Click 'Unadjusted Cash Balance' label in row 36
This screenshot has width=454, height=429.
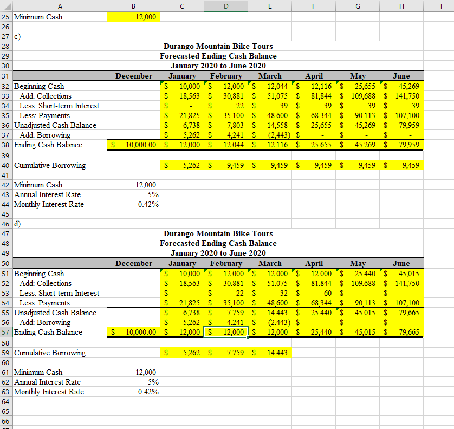pos(55,125)
